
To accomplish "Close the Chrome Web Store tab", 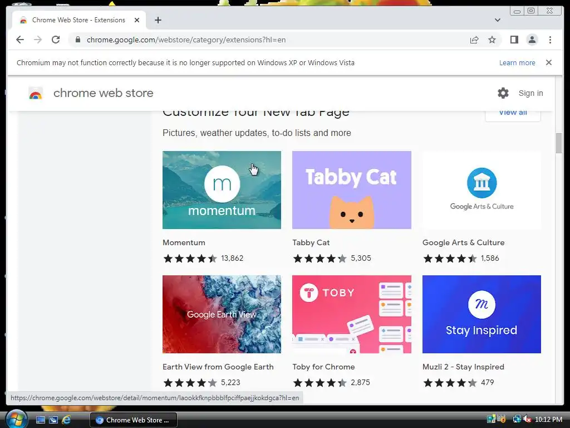I will [x=137, y=20].
